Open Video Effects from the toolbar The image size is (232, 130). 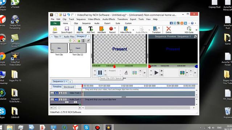click(x=126, y=30)
